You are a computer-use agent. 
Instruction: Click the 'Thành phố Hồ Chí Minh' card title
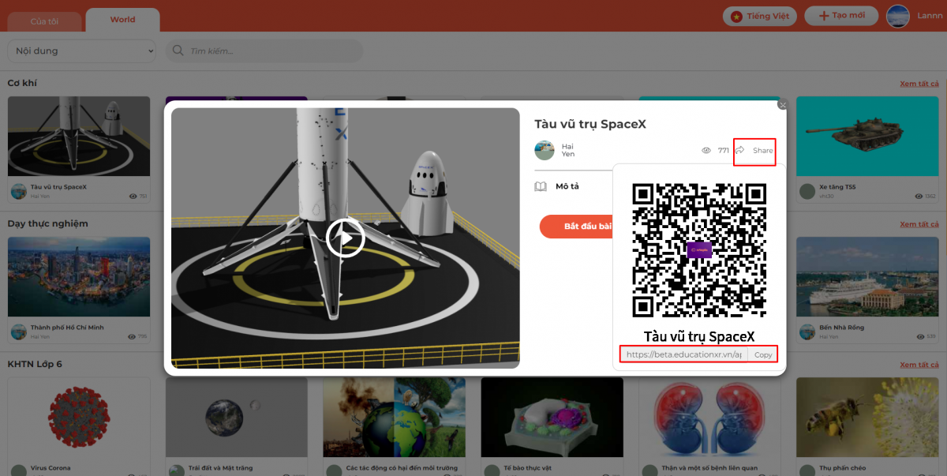coord(67,328)
